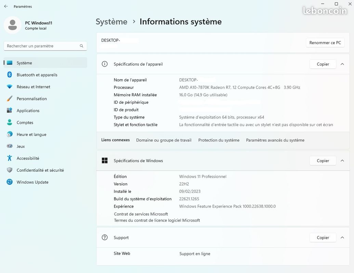Click the Confidentialité shield icon
The width and height of the screenshot is (354, 273).
(x=10, y=170)
